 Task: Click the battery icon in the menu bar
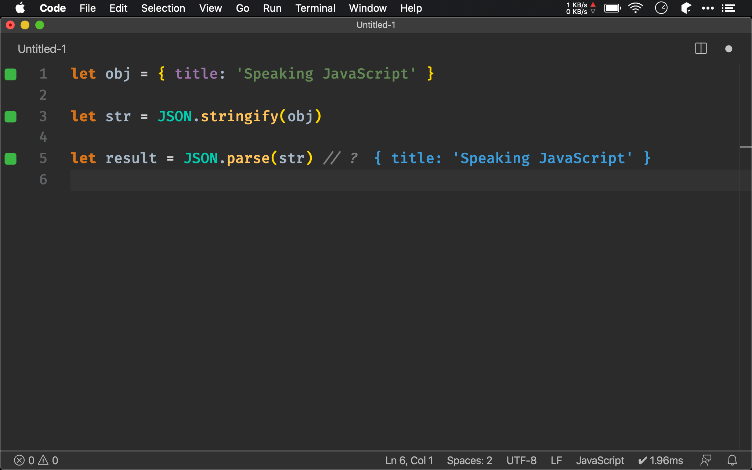(612, 8)
